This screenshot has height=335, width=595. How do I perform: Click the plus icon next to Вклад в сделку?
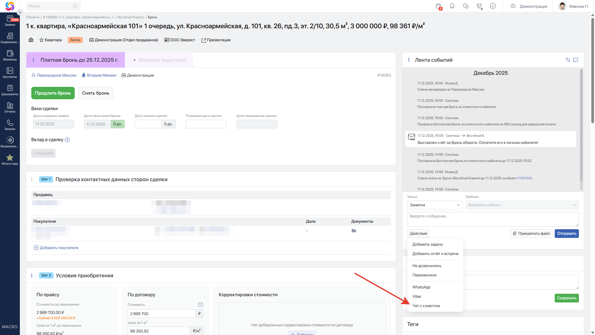coord(67,140)
